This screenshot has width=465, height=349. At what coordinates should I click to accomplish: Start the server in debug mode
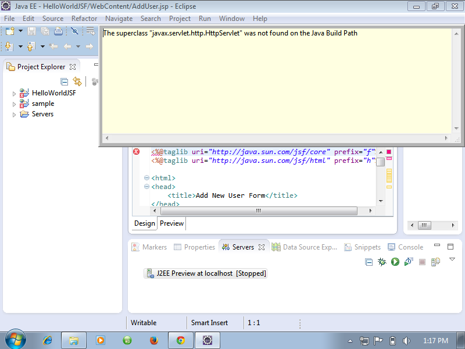pyautogui.click(x=382, y=262)
